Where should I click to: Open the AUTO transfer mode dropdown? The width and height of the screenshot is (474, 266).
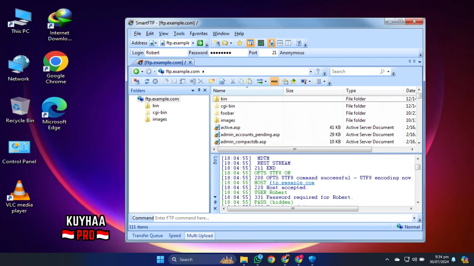click(x=266, y=81)
